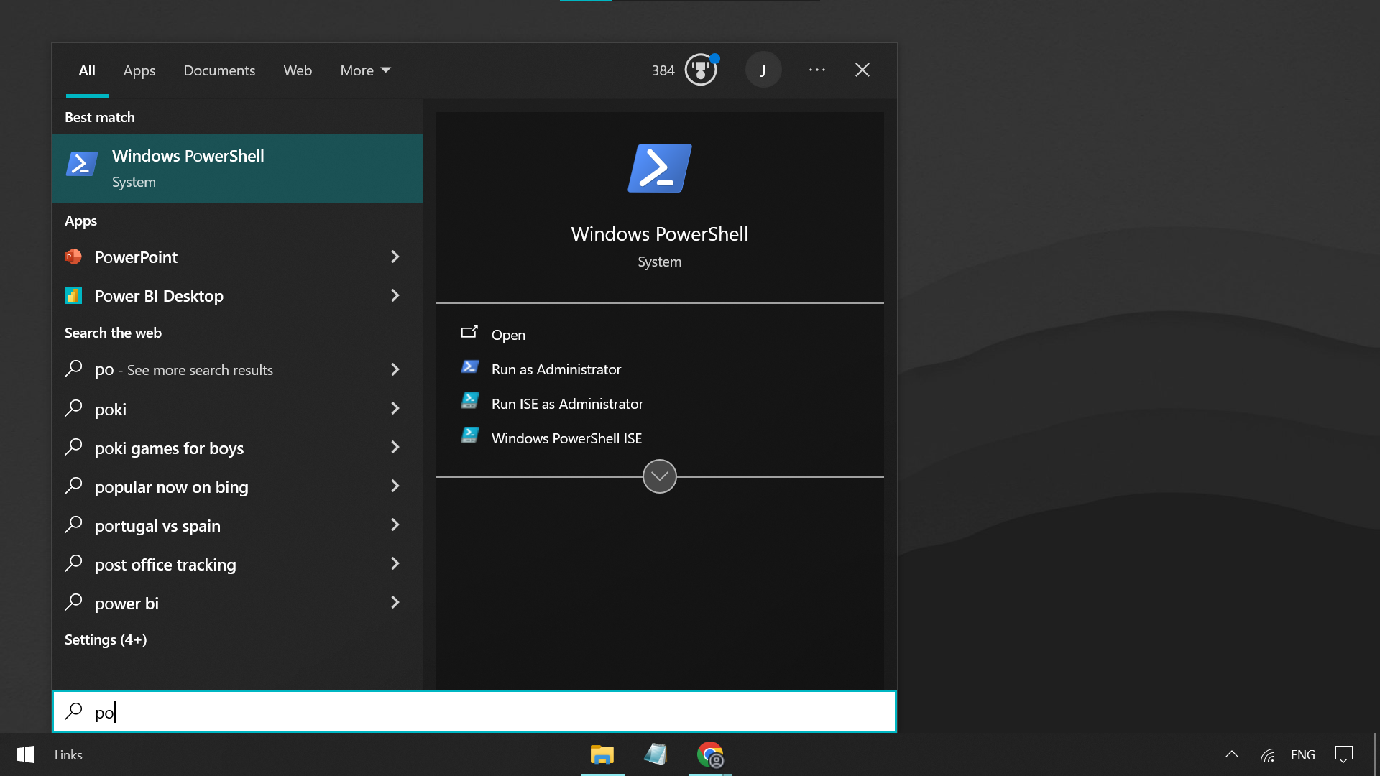This screenshot has width=1380, height=776.
Task: Select the 'portugal vs spain' suggestion text
Action: pyautogui.click(x=157, y=526)
